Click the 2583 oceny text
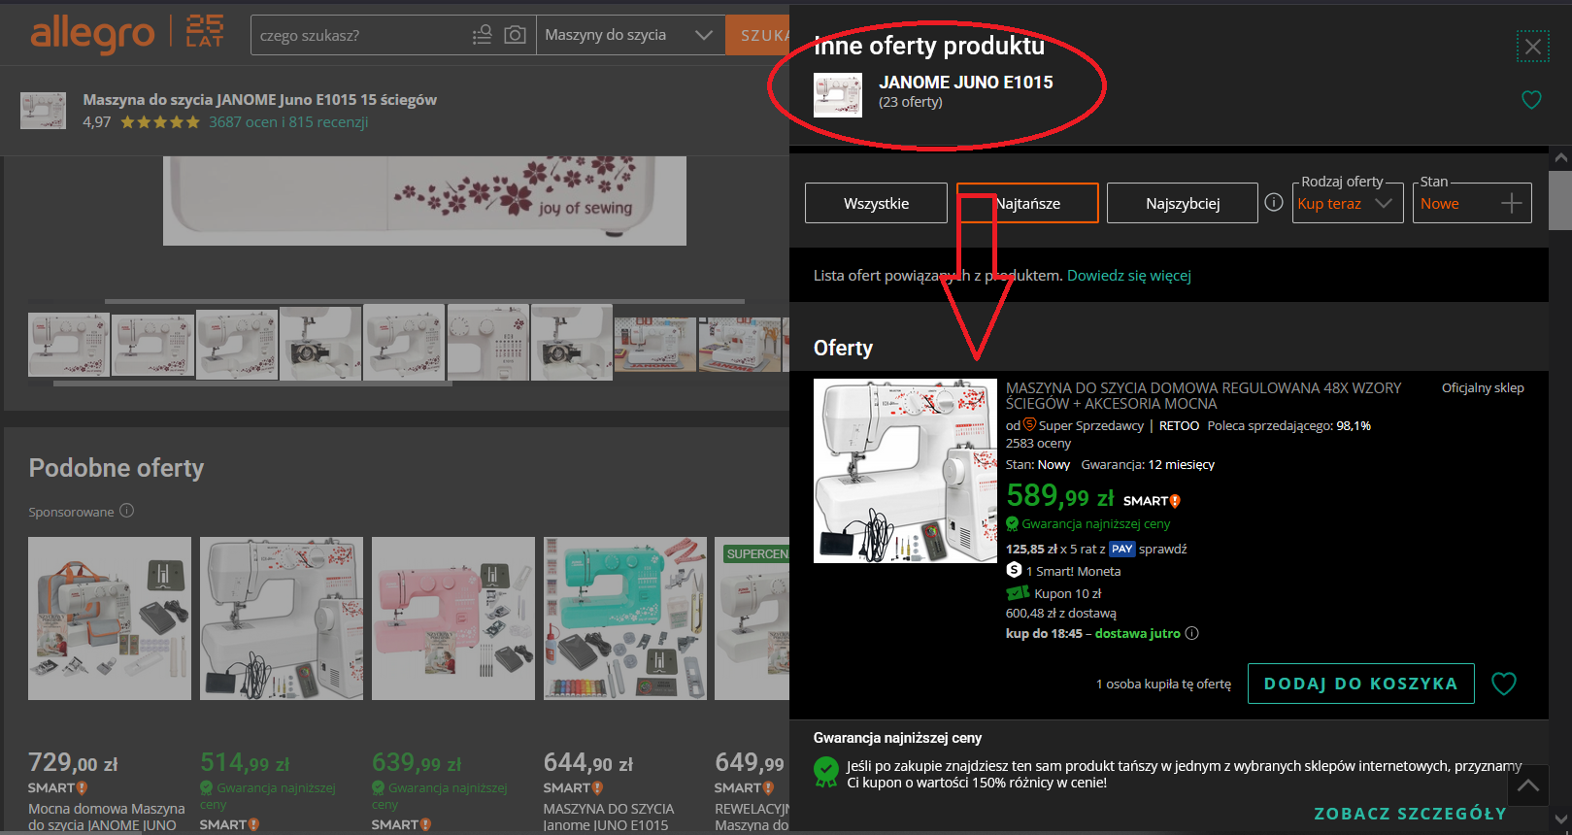This screenshot has width=1572, height=835. coord(1038,443)
